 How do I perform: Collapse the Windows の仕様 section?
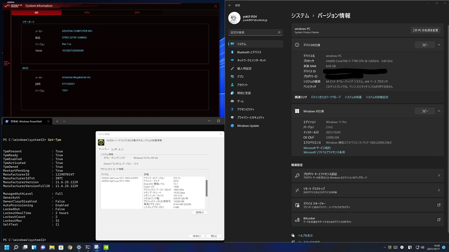pyautogui.click(x=439, y=111)
